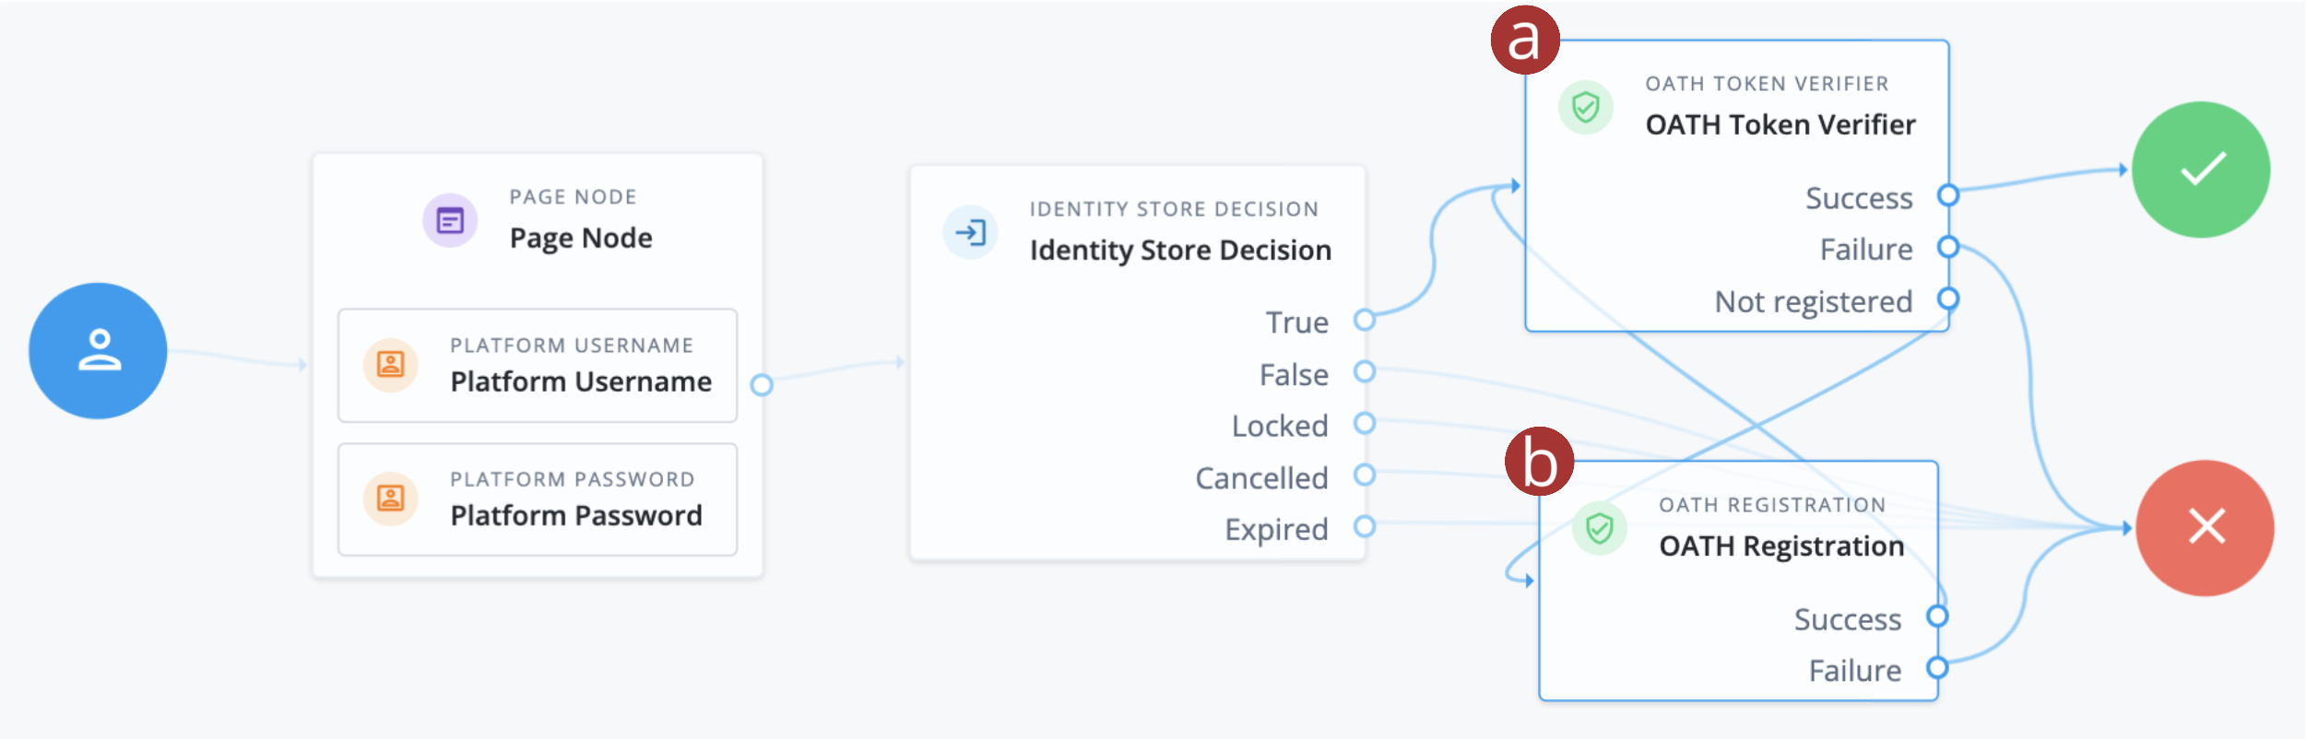This screenshot has height=739, width=2307.
Task: Click the Platform Username field icon
Action: 392,366
